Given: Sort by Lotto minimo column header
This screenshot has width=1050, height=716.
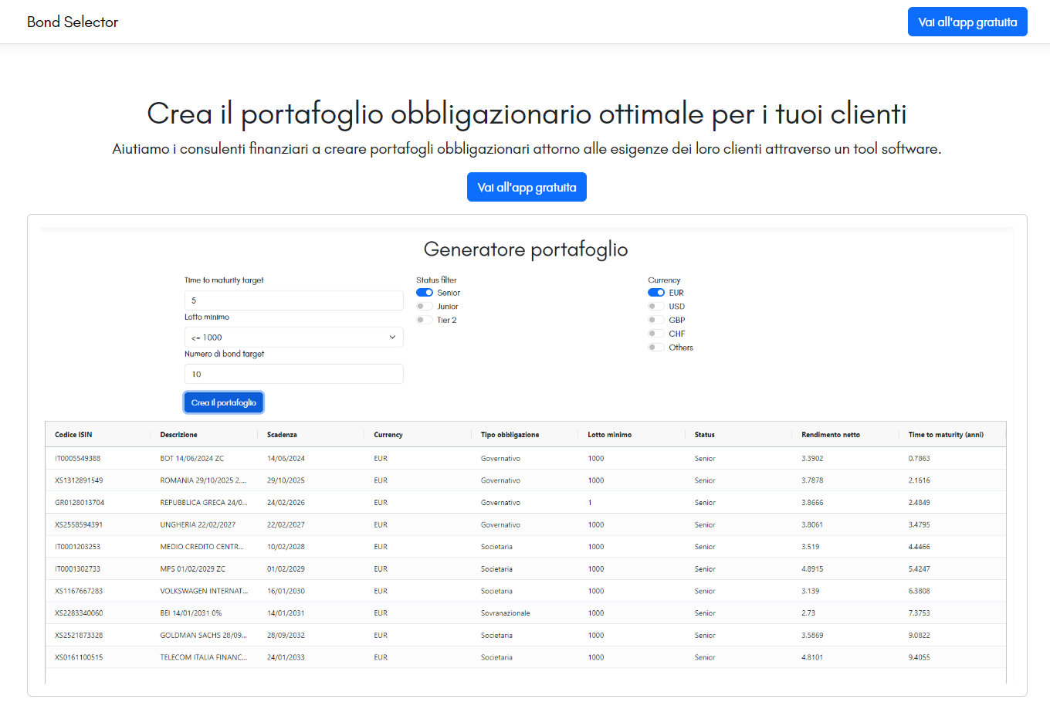Looking at the screenshot, I should (609, 435).
